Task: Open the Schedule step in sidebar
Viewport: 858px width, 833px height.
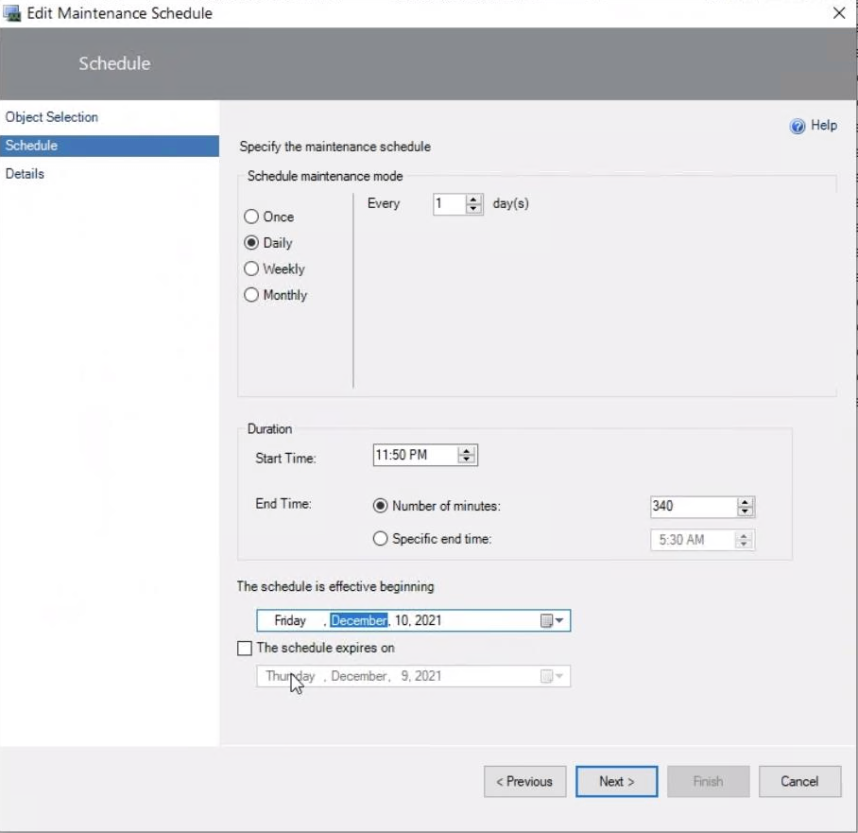Action: coord(110,146)
